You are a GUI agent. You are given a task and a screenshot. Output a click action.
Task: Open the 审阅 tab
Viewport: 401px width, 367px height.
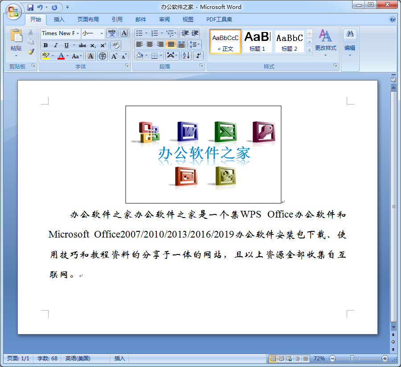[x=164, y=20]
